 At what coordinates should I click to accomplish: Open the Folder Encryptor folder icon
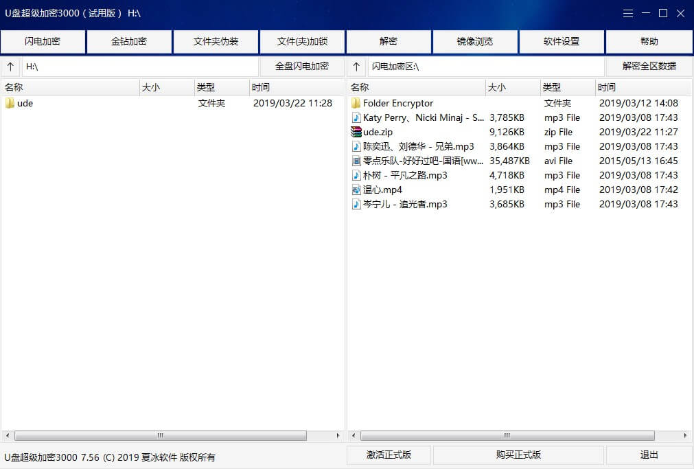pos(358,103)
